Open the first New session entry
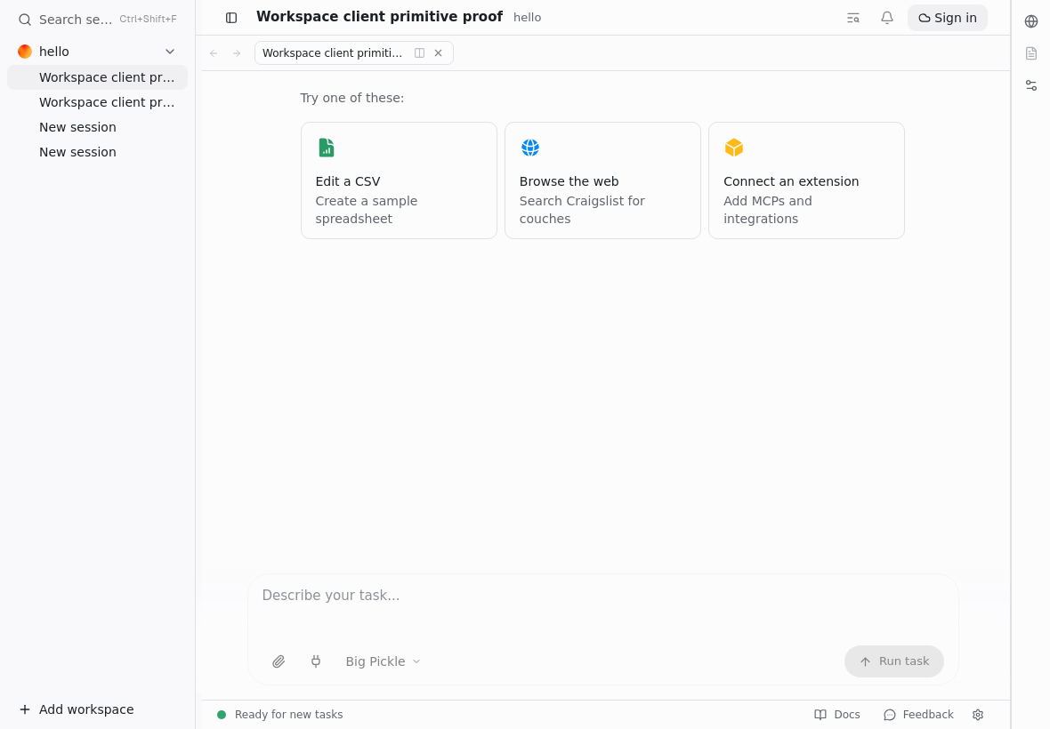Image resolution: width=1050 pixels, height=729 pixels. (97, 127)
